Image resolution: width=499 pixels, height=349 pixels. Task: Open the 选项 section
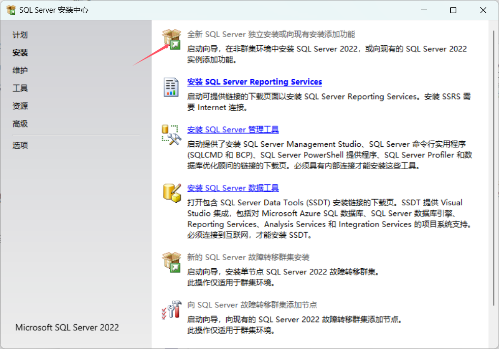click(x=19, y=145)
